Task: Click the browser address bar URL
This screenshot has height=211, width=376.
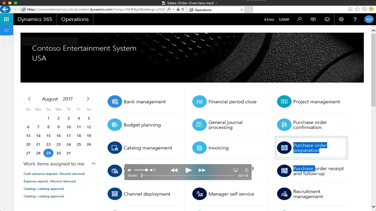Action: (x=96, y=9)
